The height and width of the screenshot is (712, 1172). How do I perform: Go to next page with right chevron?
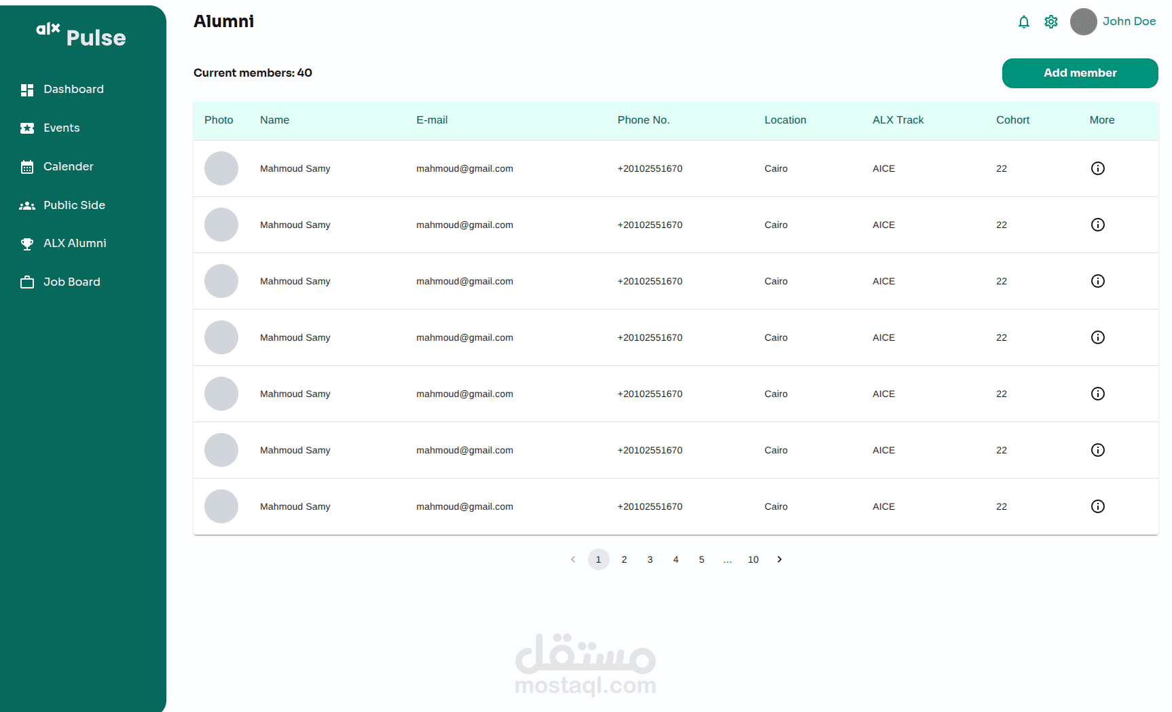pos(780,559)
